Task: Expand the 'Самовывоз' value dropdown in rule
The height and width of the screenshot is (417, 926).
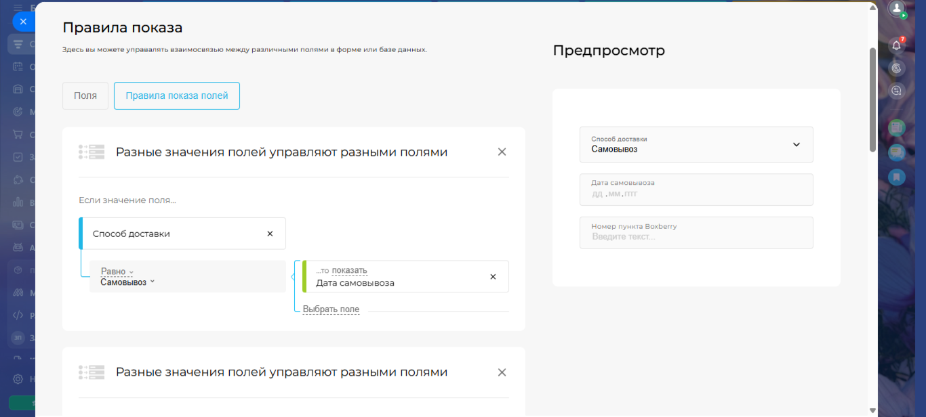Action: 127,282
